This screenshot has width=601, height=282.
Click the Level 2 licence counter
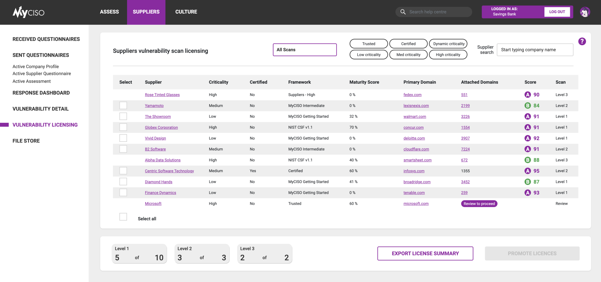202,254
